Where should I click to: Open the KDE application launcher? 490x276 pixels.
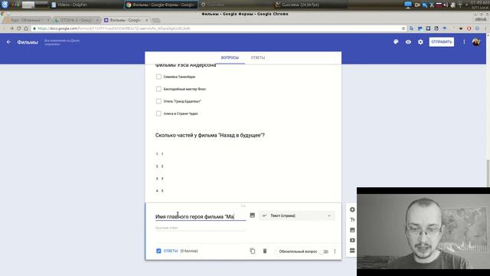pyautogui.click(x=5, y=5)
